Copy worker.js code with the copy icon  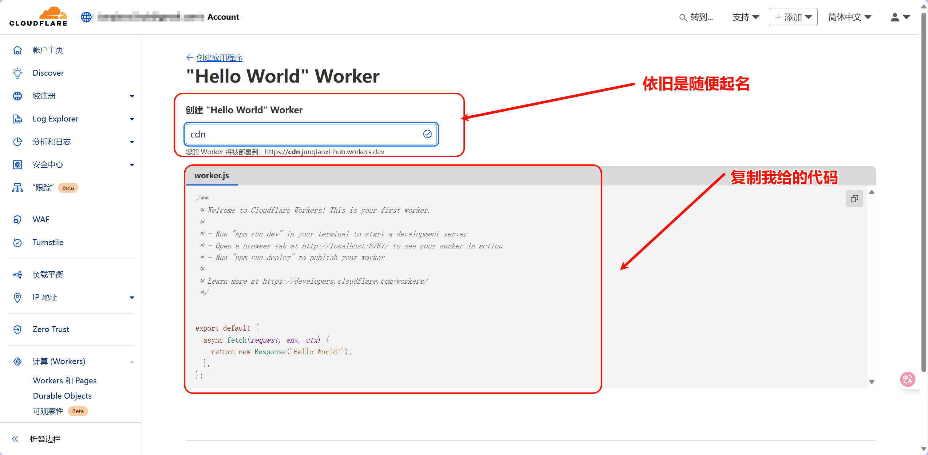(x=854, y=199)
